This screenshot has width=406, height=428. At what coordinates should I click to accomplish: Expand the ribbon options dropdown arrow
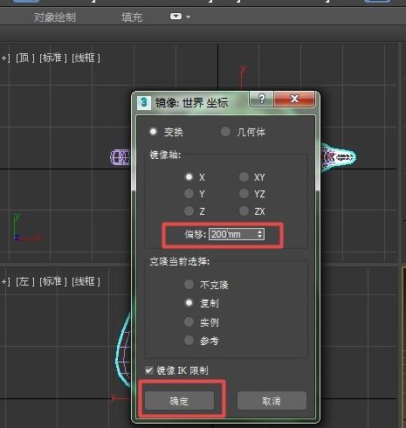pyautogui.click(x=188, y=17)
